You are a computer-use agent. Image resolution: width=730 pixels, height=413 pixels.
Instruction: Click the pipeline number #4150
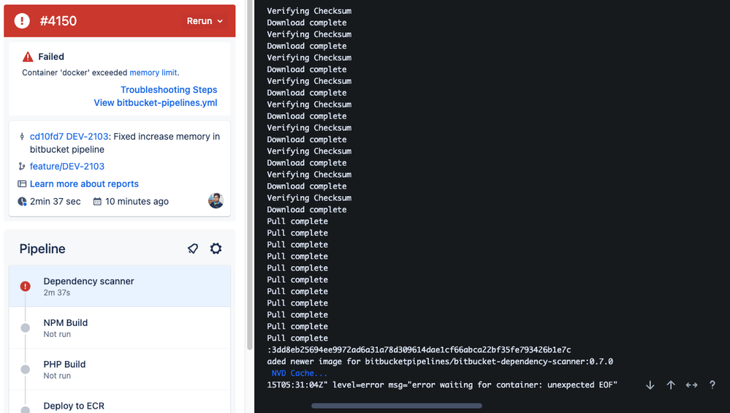tap(58, 21)
